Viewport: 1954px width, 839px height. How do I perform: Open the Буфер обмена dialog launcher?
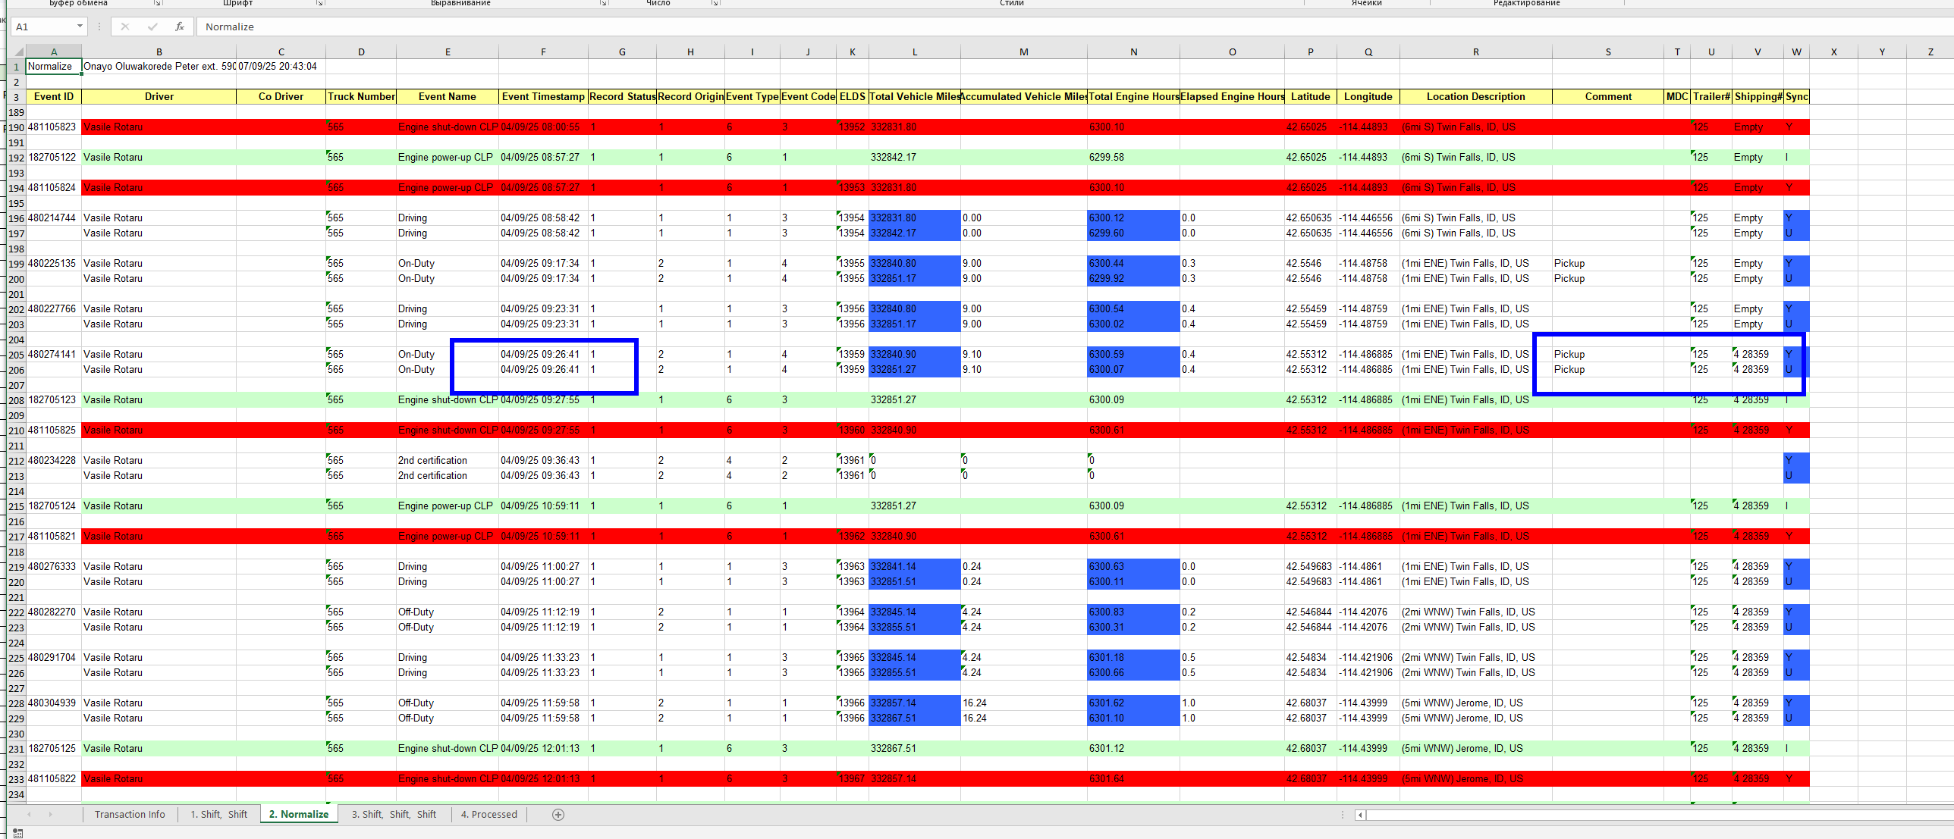[157, 3]
